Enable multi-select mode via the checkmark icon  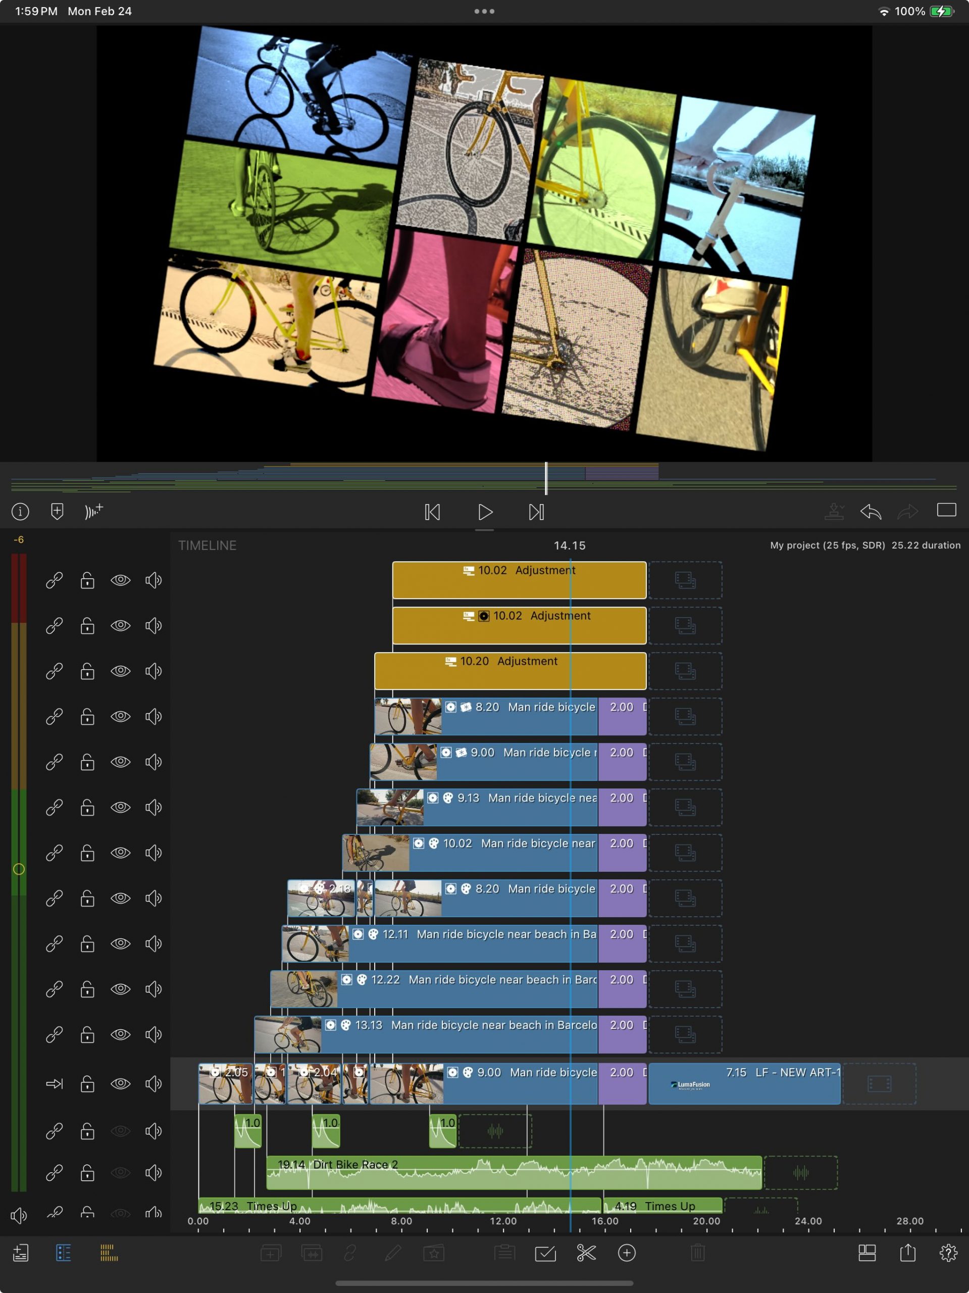point(546,1253)
